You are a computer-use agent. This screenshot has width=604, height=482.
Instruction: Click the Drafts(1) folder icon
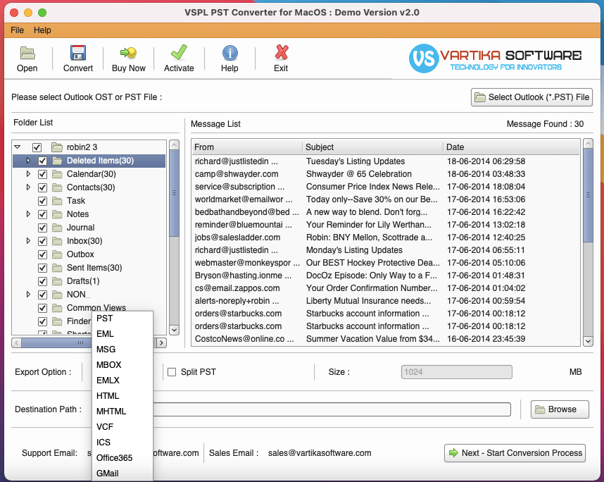57,281
